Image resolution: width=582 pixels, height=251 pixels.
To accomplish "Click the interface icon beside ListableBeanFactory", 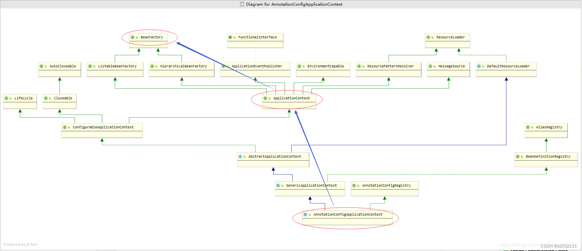I will coord(90,66).
